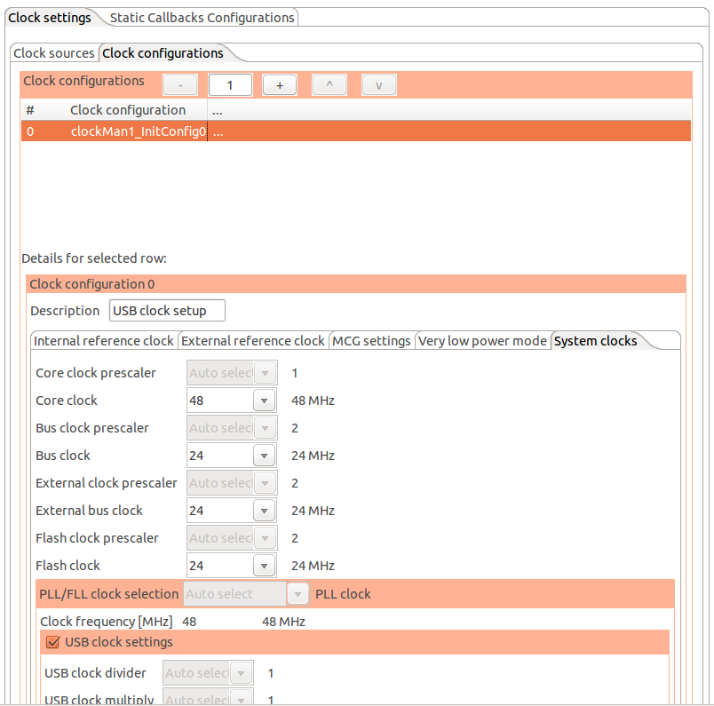Switch to the External reference clock tab

253,340
